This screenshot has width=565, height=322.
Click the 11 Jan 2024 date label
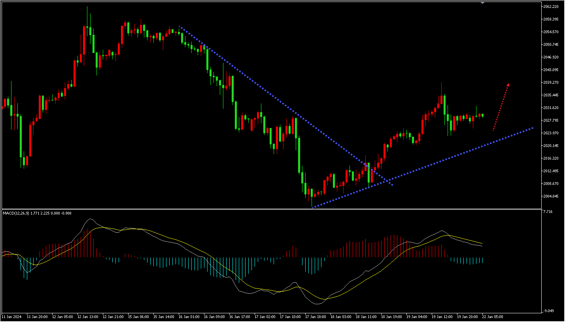pyautogui.click(x=11, y=317)
